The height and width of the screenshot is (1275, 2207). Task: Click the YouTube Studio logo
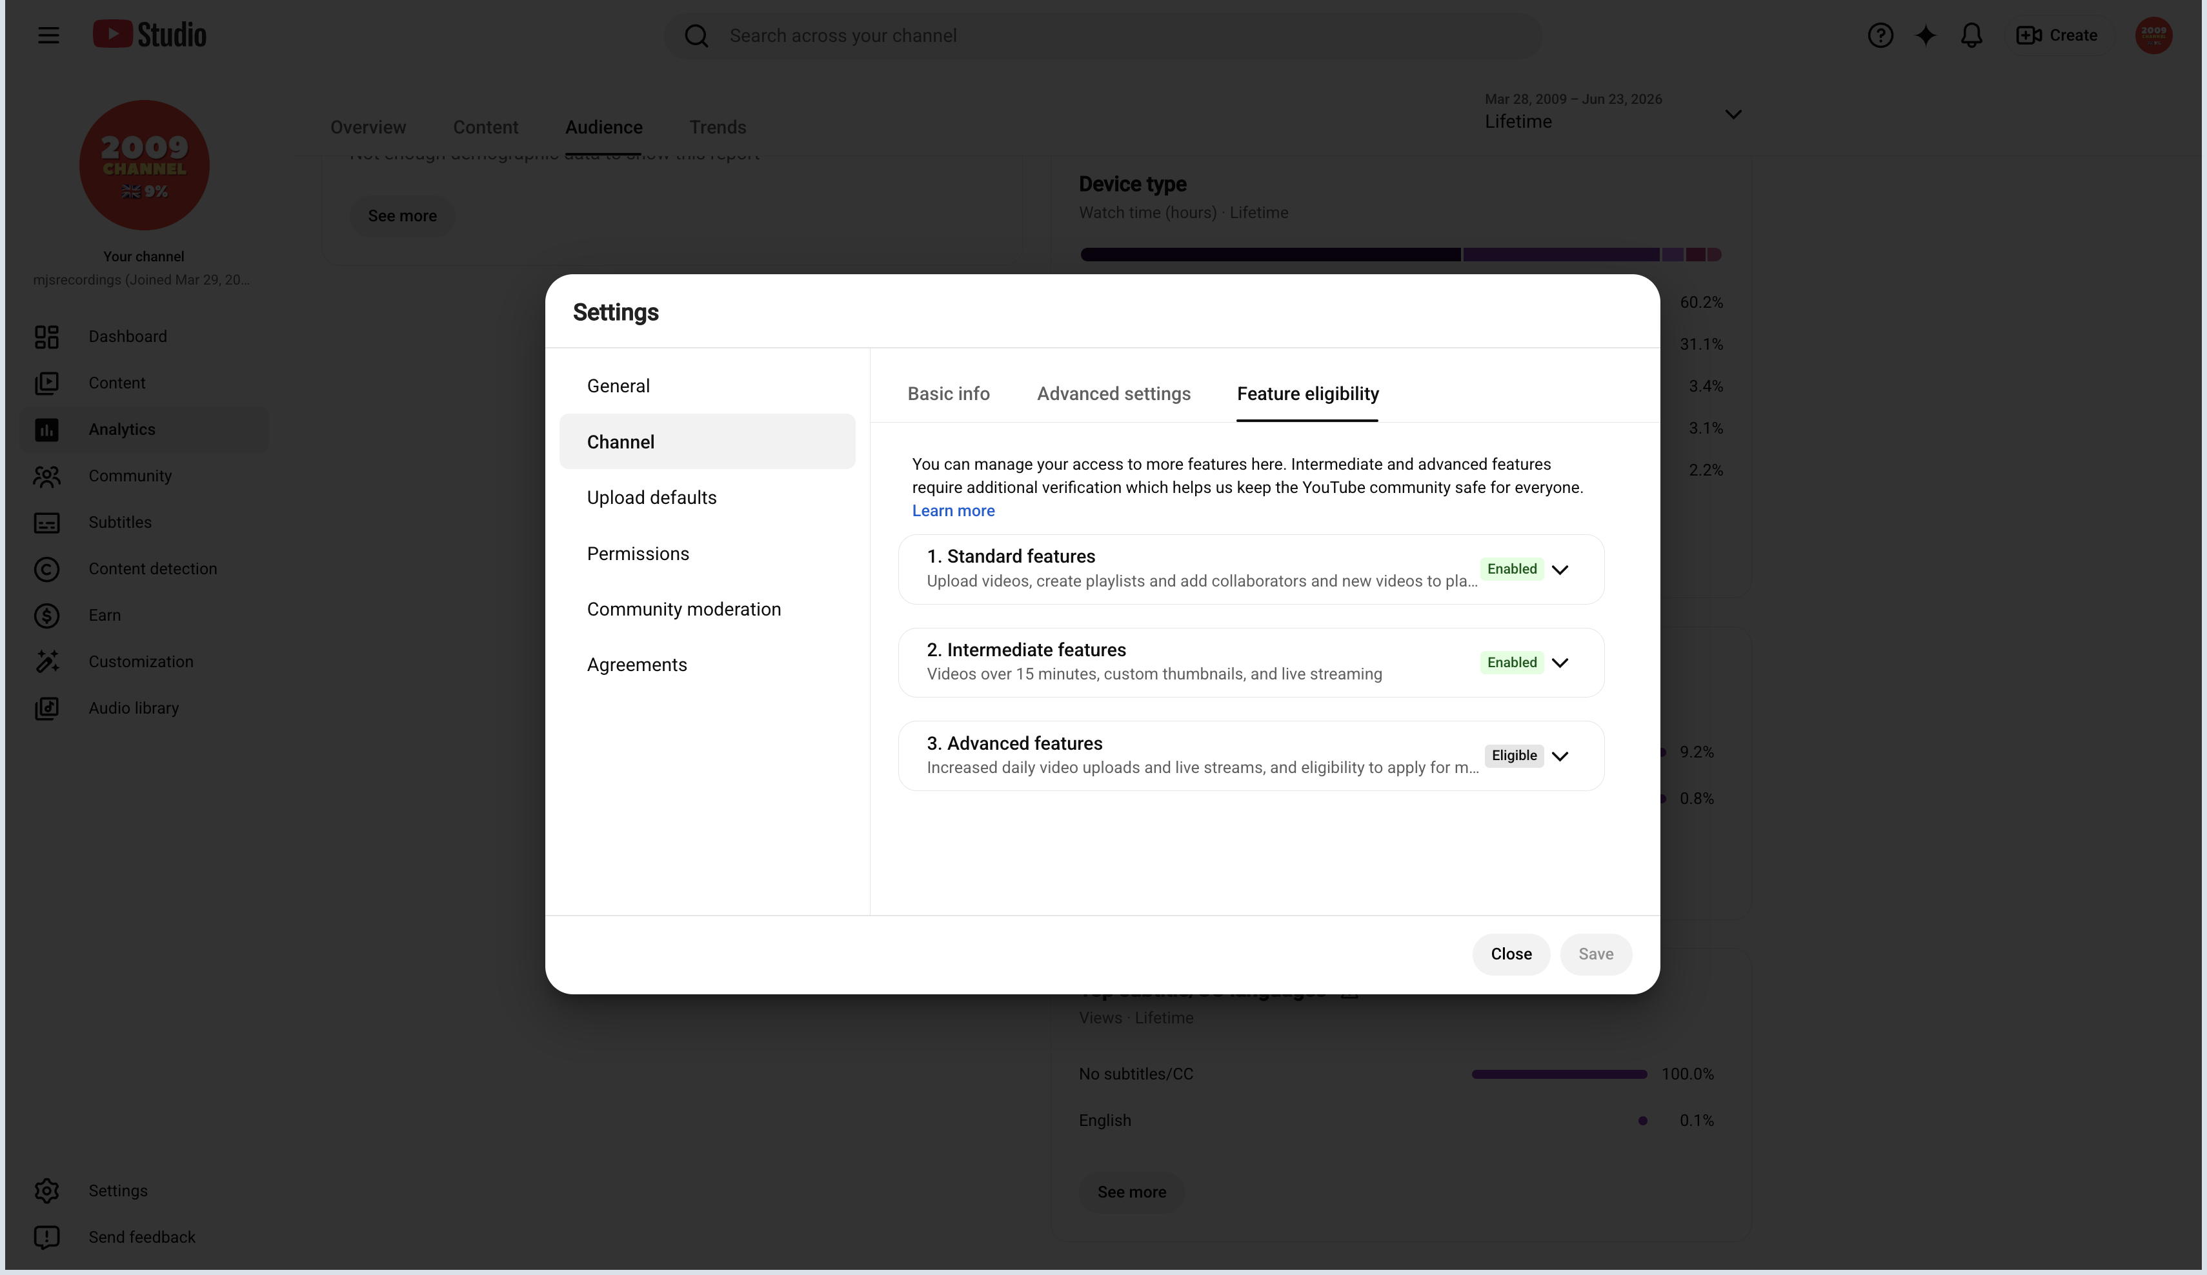(150, 35)
